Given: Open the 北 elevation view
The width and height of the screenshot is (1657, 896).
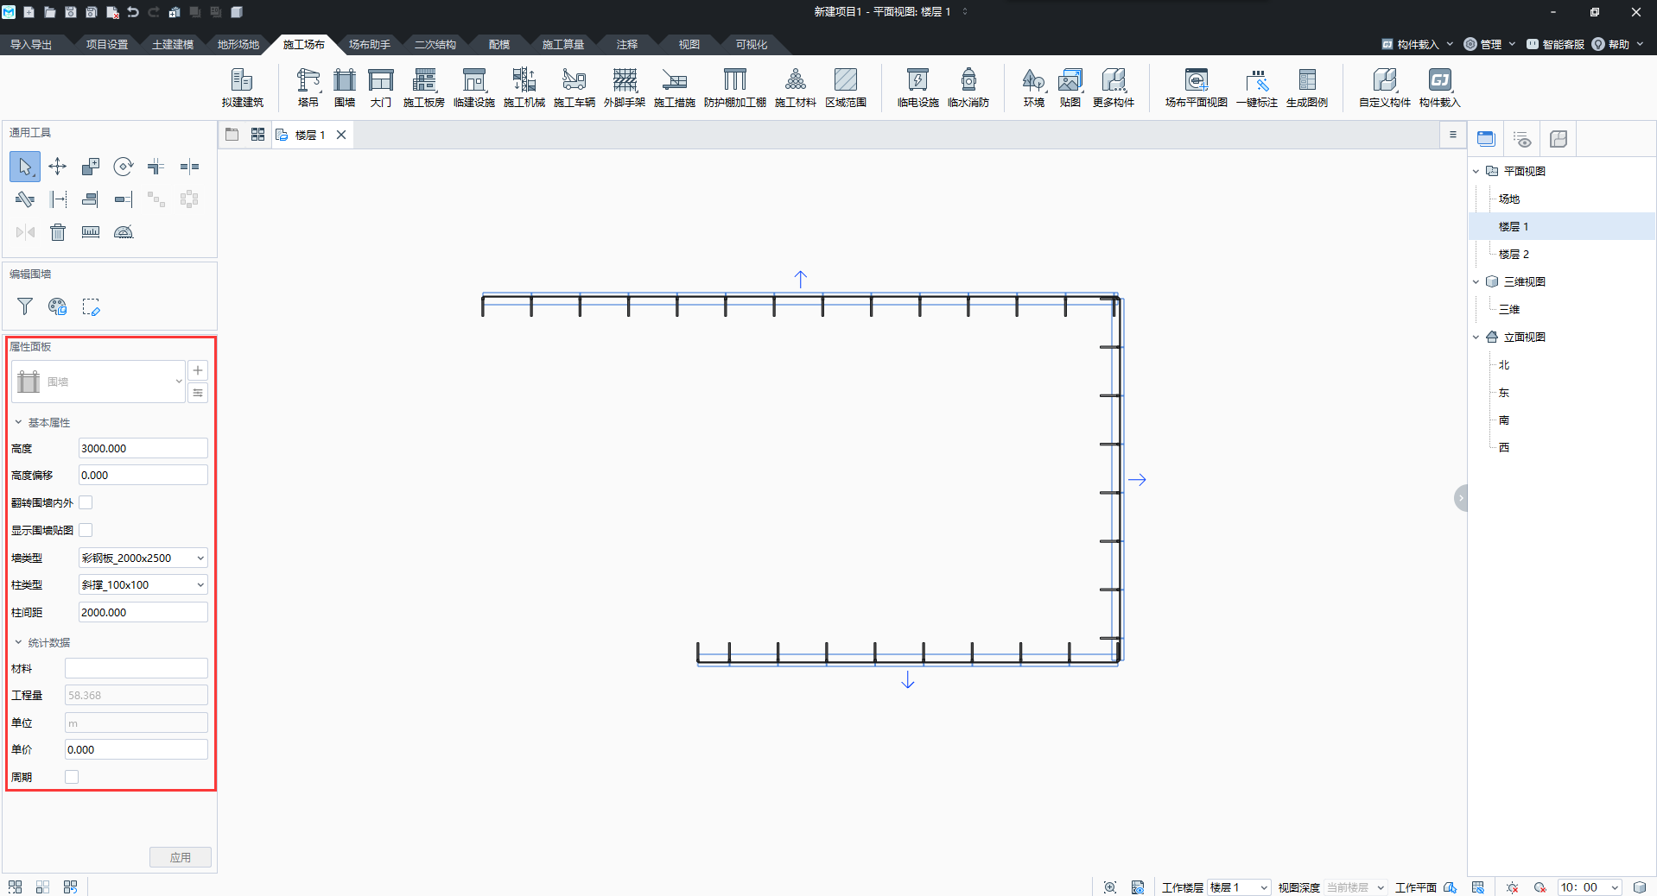Looking at the screenshot, I should click(x=1504, y=364).
